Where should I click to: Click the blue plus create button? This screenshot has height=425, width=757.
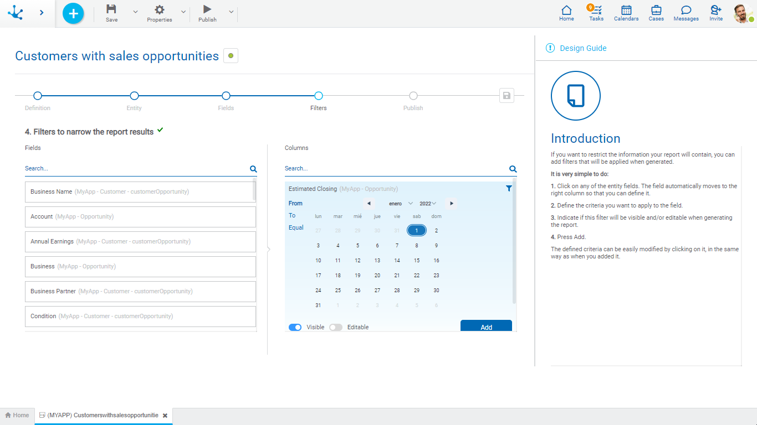click(73, 13)
